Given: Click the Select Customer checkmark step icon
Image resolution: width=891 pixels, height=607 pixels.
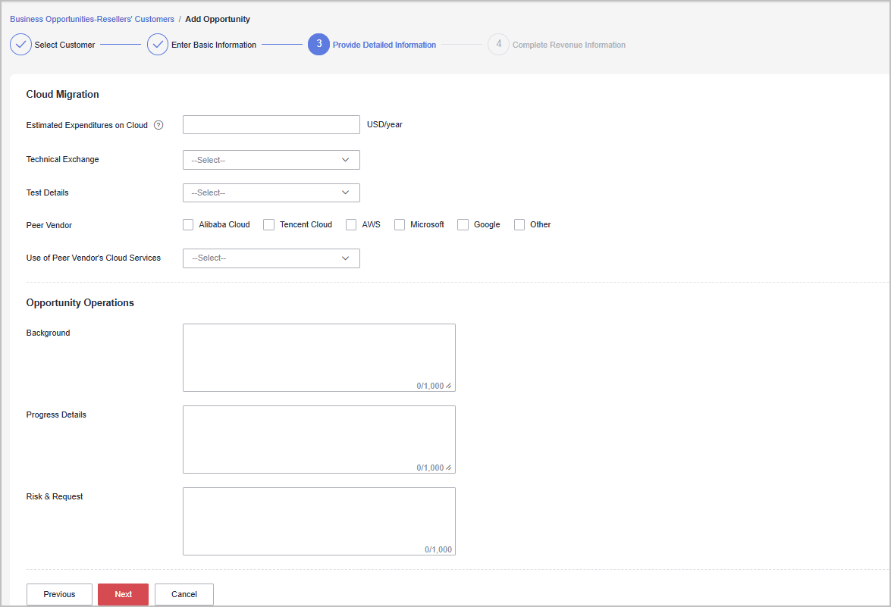Looking at the screenshot, I should coord(20,45).
